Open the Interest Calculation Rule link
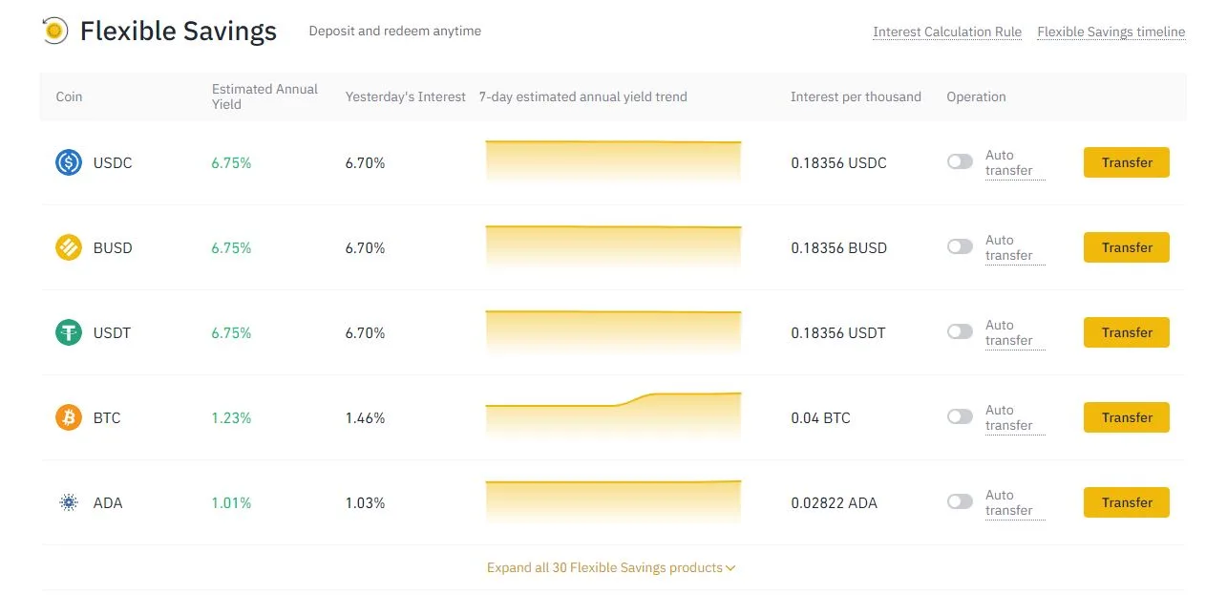Viewport: 1227px width, 595px height. (946, 32)
